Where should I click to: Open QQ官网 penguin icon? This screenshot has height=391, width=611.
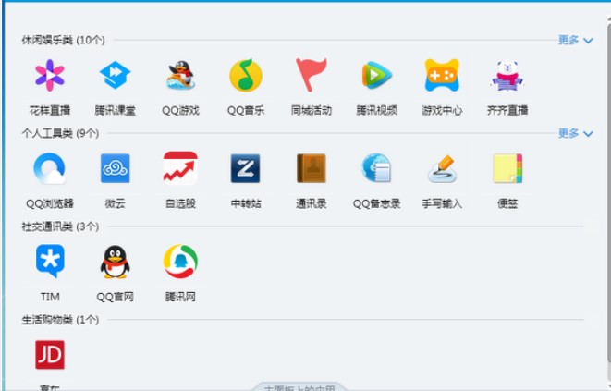pos(115,262)
